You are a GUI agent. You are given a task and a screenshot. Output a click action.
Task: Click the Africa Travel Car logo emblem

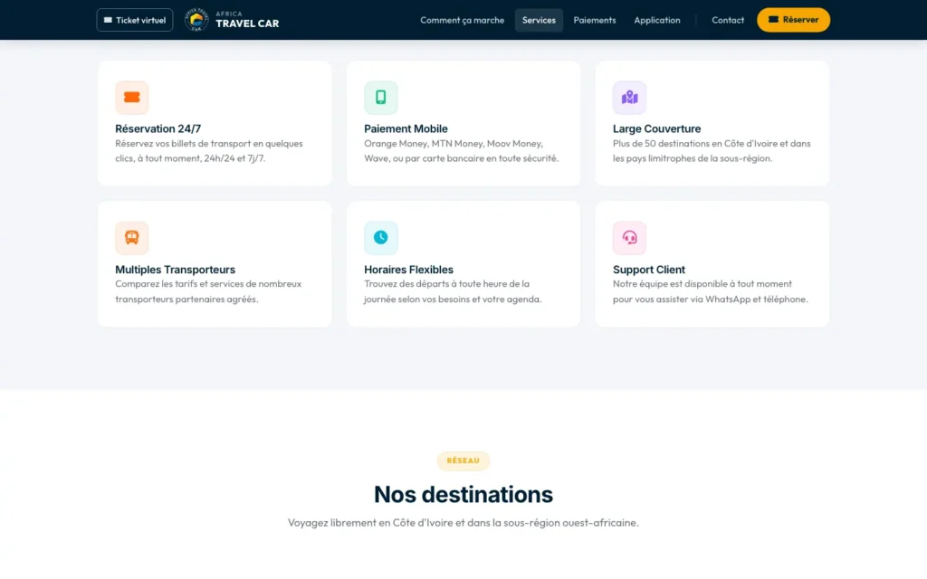point(196,20)
